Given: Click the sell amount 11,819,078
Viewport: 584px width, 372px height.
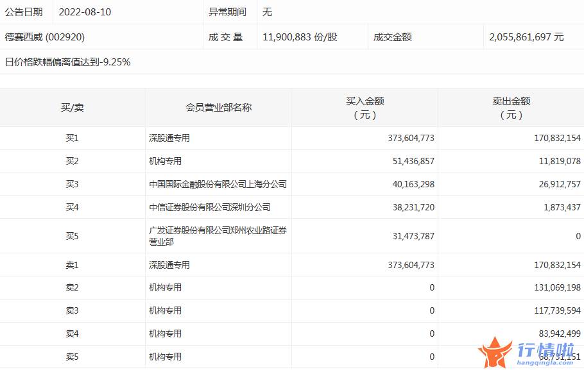Looking at the screenshot, I should [x=560, y=161].
